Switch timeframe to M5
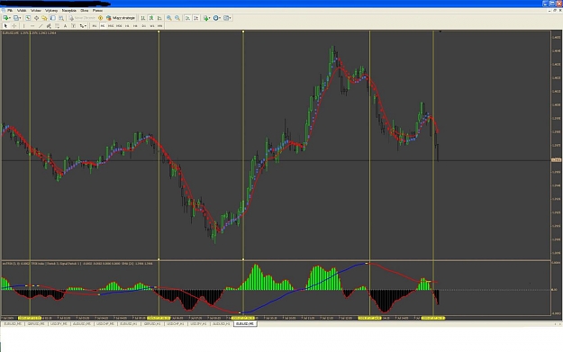563x352 pixels. pos(103,26)
